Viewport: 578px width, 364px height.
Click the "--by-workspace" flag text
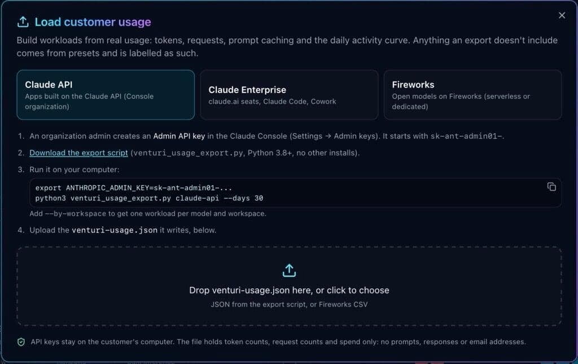75,213
